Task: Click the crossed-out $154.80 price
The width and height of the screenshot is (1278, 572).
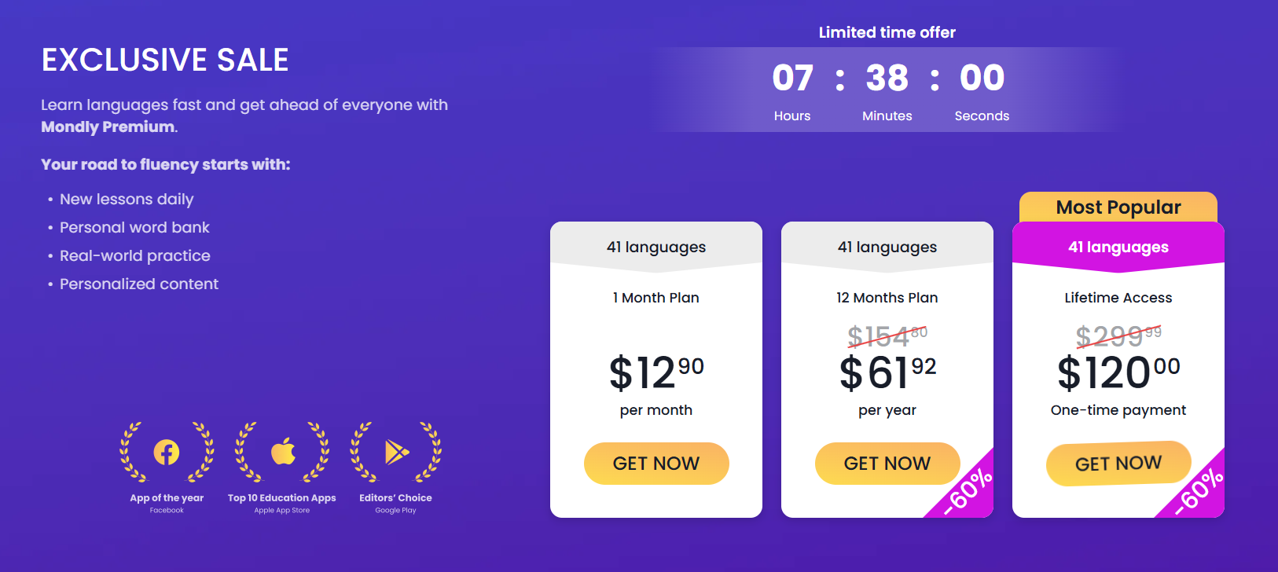Action: pyautogui.click(x=887, y=336)
